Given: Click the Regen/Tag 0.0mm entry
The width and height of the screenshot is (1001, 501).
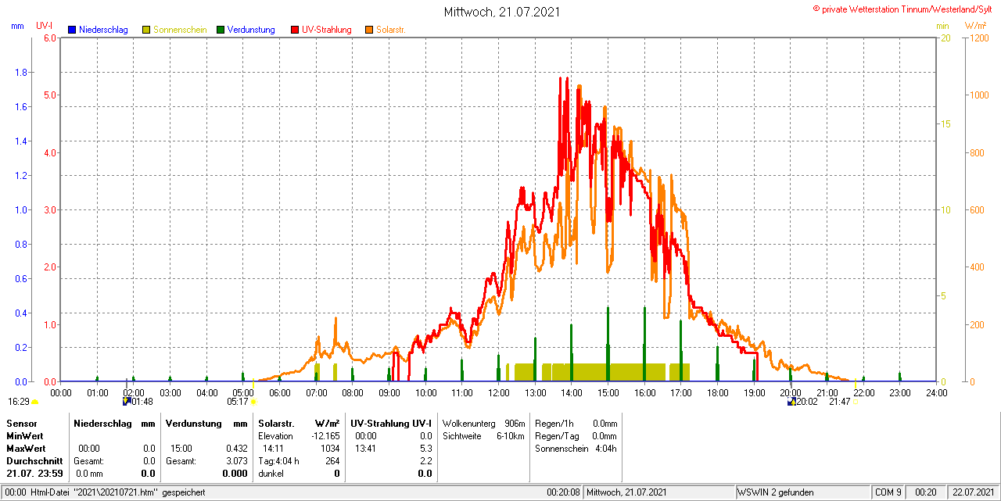Looking at the screenshot, I should click(x=576, y=435).
